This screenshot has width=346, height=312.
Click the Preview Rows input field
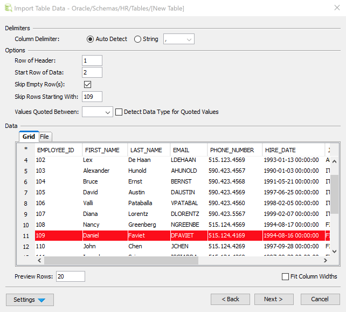click(x=70, y=276)
